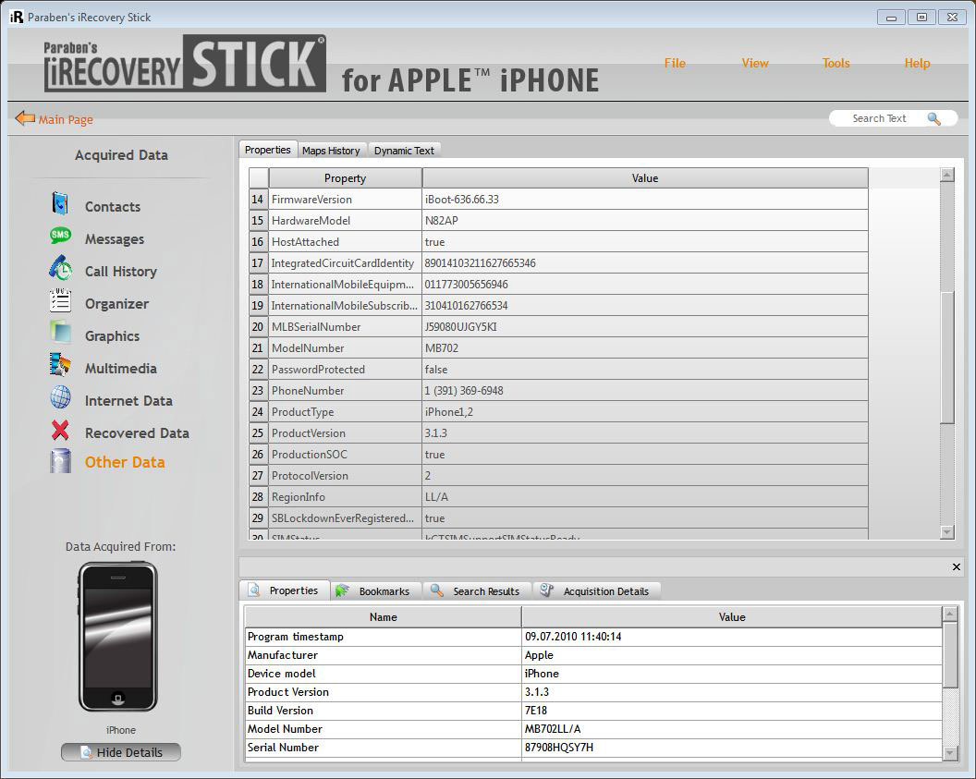Select the MLBSerialNumber value J59080UJGY5KI
This screenshot has width=976, height=779.
(x=460, y=326)
